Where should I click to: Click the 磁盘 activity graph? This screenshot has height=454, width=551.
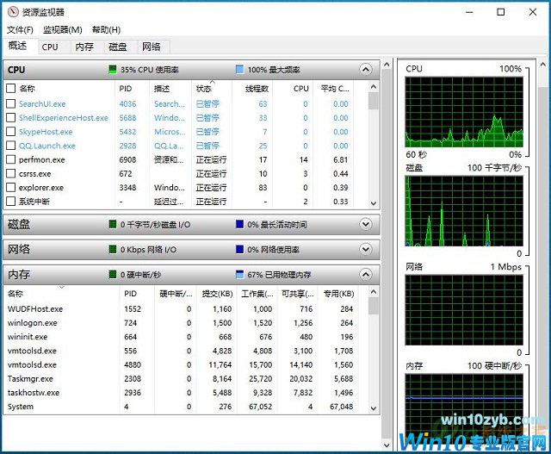pos(464,211)
